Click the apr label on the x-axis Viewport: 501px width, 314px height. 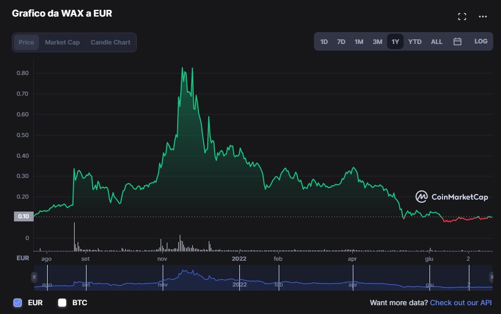coord(352,259)
